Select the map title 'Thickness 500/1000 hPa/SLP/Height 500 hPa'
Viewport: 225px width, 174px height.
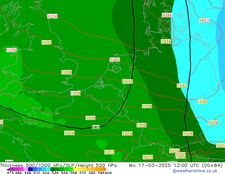coord(58,165)
